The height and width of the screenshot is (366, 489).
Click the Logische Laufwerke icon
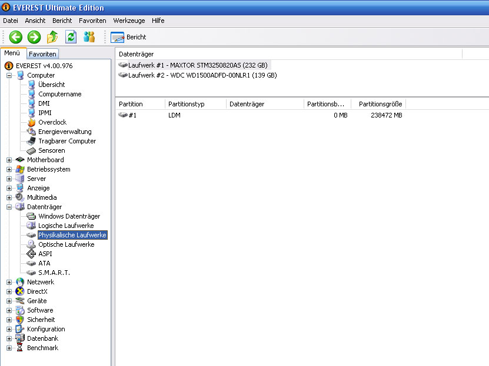[32, 226]
